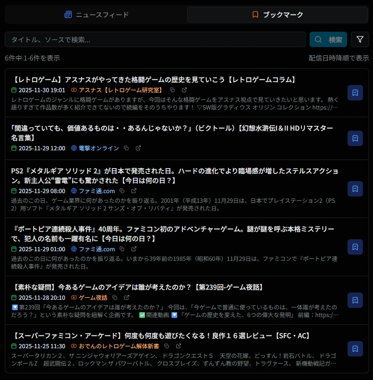Focus the タイトル、ソースで検索 search field
Screen dimensions: 373x380
click(155, 39)
